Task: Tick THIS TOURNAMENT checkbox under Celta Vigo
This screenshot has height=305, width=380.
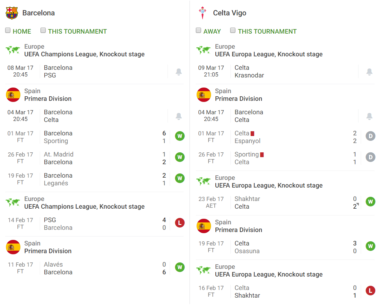Action: tap(233, 30)
